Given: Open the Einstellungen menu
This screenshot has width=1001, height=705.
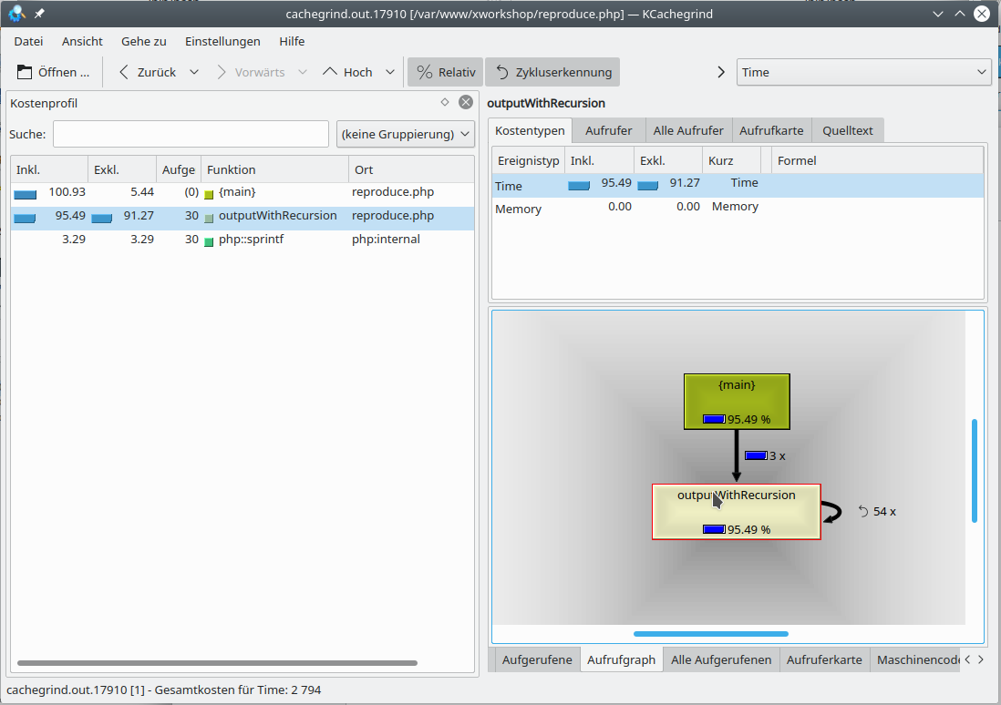Looking at the screenshot, I should (x=222, y=41).
